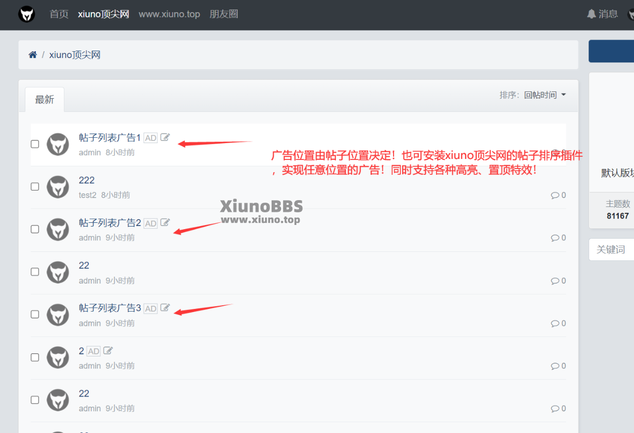
Task: Click the avatar beside 帖子列表广告2
Action: point(58,230)
